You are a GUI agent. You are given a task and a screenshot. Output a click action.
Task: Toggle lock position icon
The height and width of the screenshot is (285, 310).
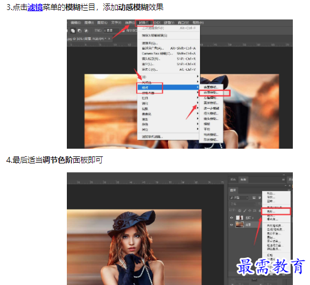click(250, 211)
